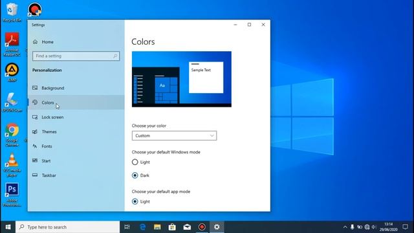This screenshot has width=414, height=233.
Task: Open Task View on the taskbar
Action: pyautogui.click(x=127, y=227)
